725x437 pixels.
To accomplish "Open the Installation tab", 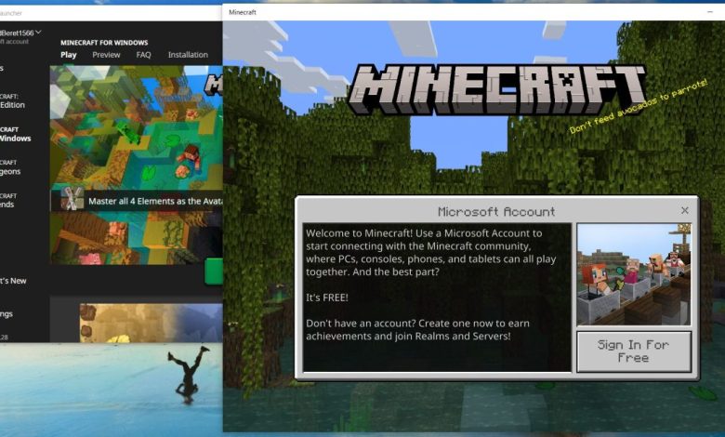I will [188, 55].
